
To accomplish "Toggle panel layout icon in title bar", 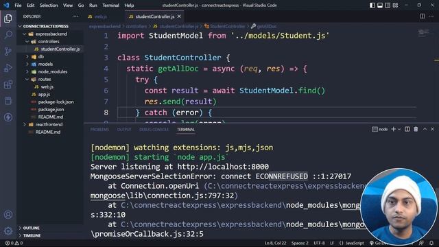I will tap(380, 5).
